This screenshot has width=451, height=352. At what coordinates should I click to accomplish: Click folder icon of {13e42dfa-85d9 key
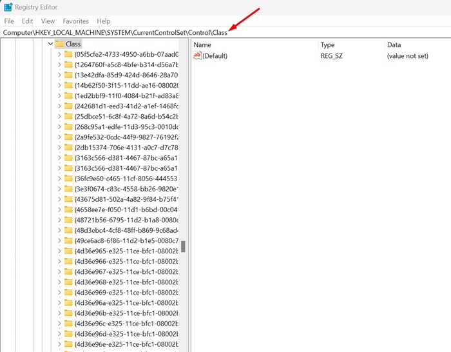[x=68, y=75]
